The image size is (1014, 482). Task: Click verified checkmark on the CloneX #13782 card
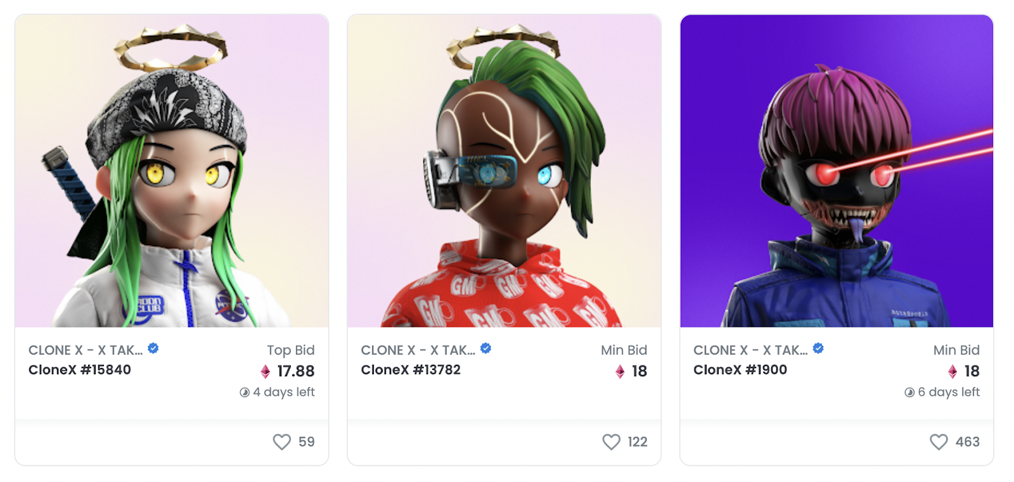[486, 348]
